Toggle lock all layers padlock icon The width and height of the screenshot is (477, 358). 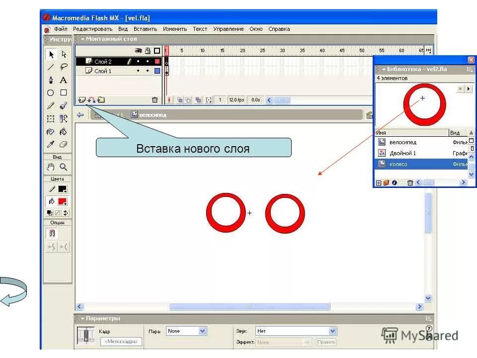(x=148, y=51)
